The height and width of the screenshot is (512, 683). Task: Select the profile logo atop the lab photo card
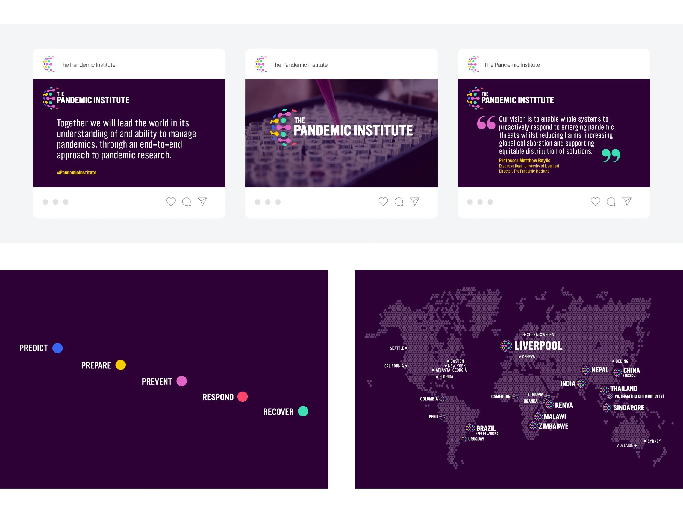(261, 64)
